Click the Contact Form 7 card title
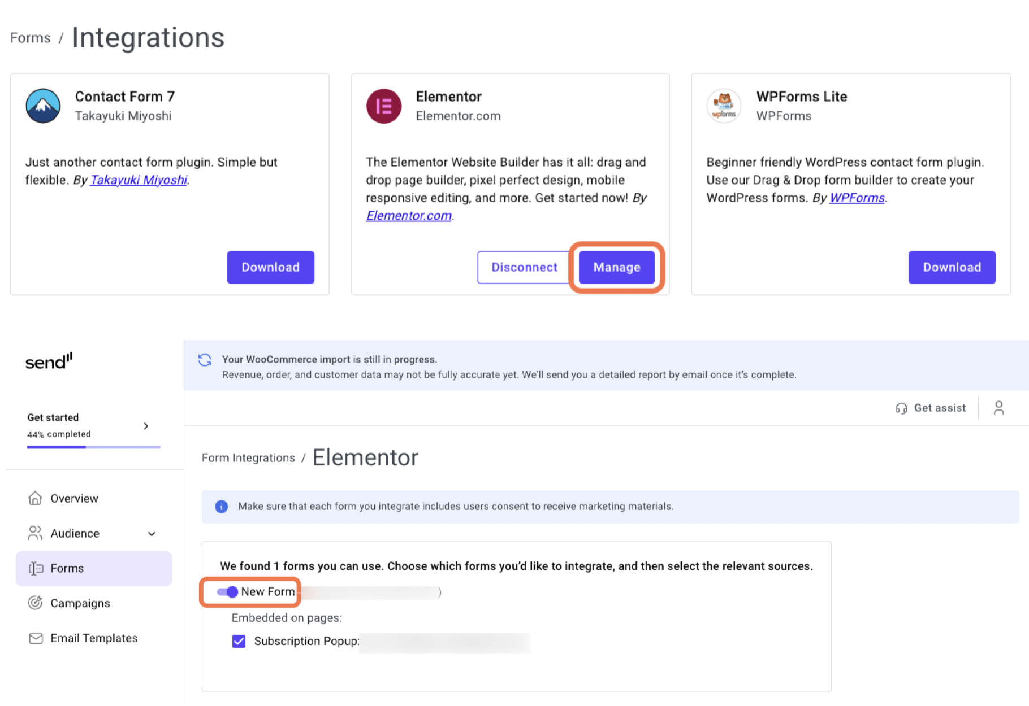This screenshot has width=1029, height=706. [125, 97]
